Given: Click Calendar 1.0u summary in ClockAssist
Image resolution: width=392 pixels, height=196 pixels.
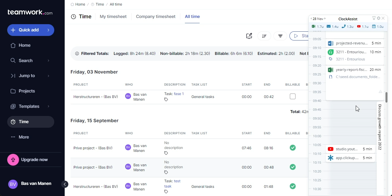Looking at the screenshot, I should 378,27.
